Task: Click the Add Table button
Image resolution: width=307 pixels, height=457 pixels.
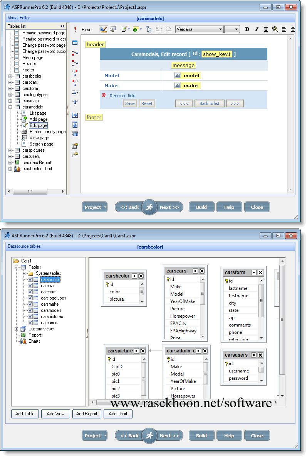Action: (x=25, y=414)
